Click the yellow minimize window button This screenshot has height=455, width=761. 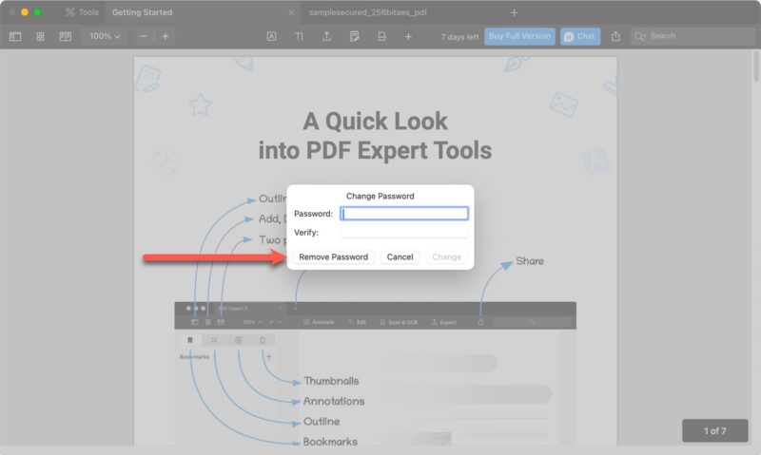tap(25, 12)
